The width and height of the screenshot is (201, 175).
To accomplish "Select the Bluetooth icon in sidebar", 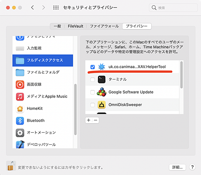I will point(20,121).
